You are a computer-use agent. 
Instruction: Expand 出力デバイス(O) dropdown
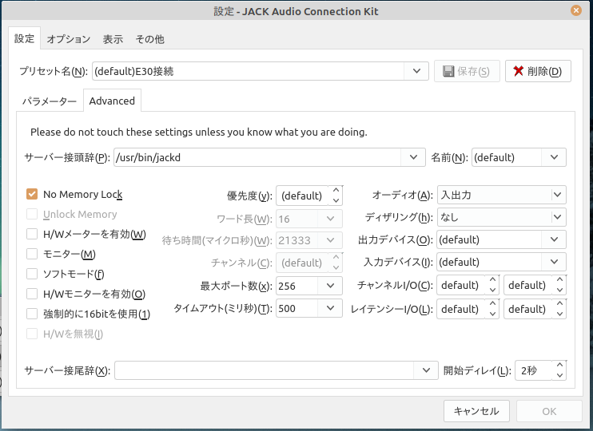click(x=554, y=239)
